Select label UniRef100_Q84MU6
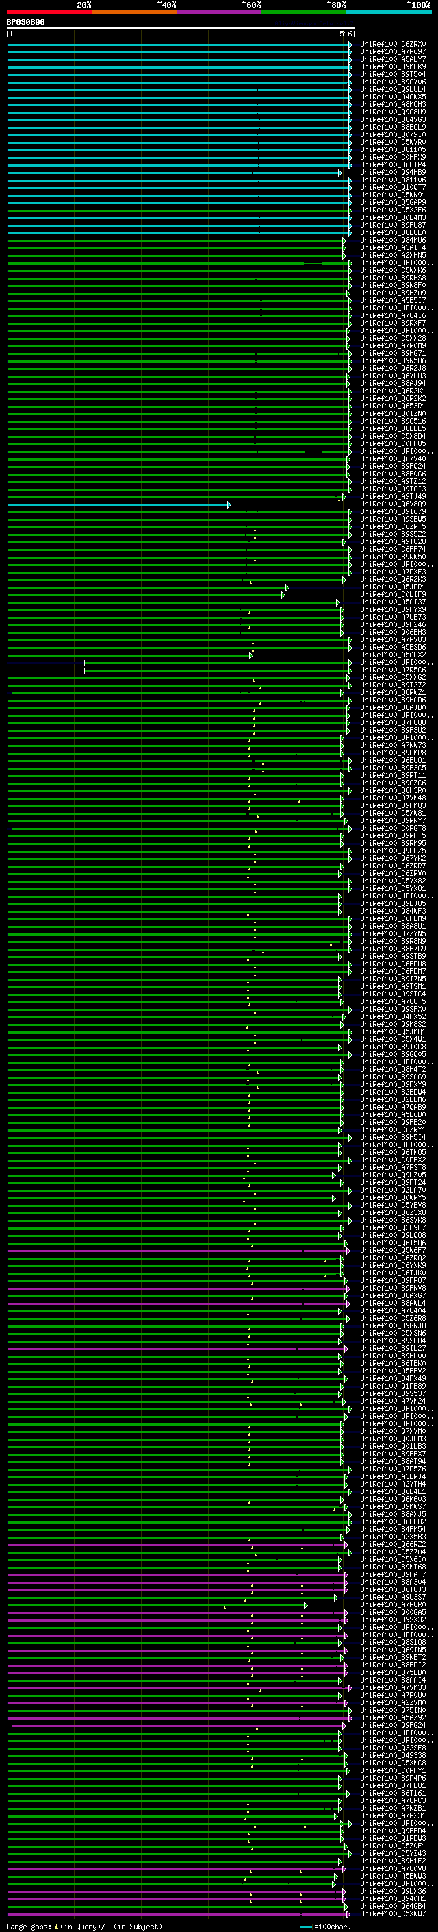Image resolution: width=438 pixels, height=1932 pixels. 393,240
